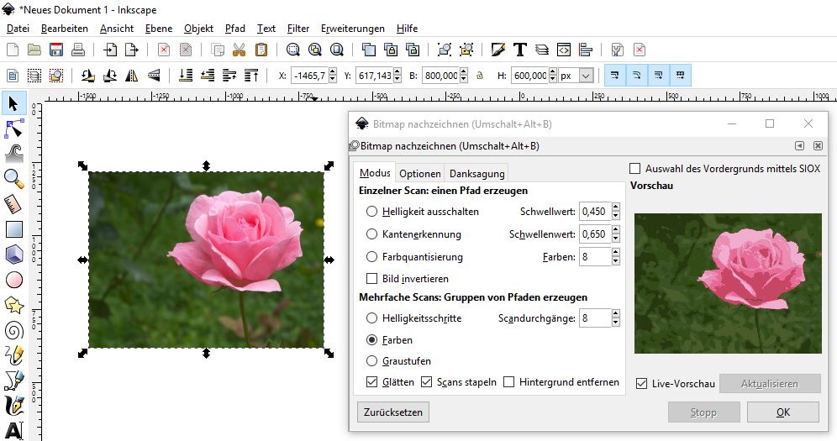Click the Print icon in toolbar
Viewport: 837px width, 441px height.
coord(78,50)
